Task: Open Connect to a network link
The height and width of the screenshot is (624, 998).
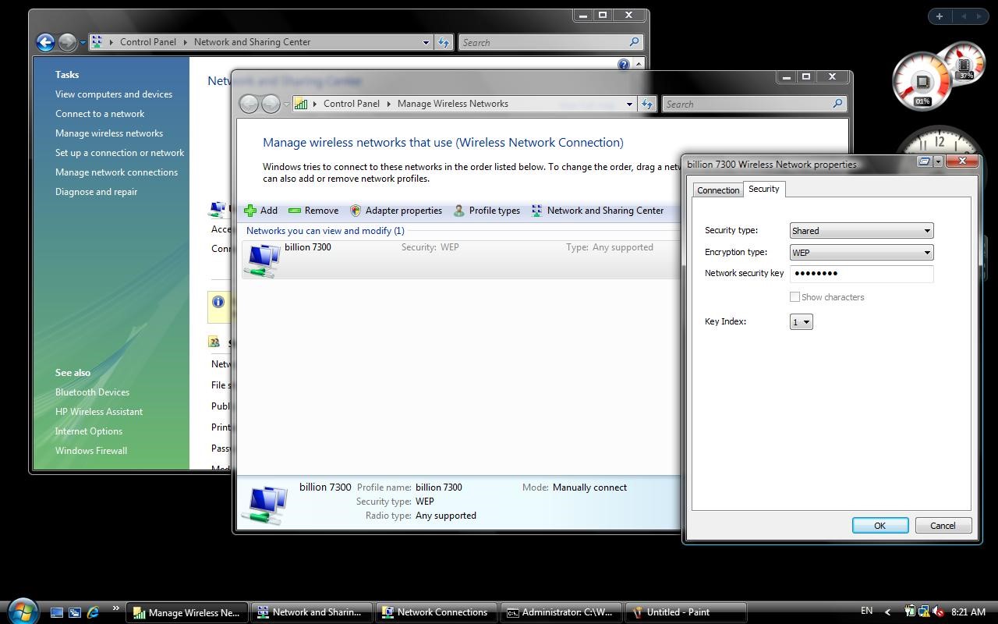Action: point(100,114)
